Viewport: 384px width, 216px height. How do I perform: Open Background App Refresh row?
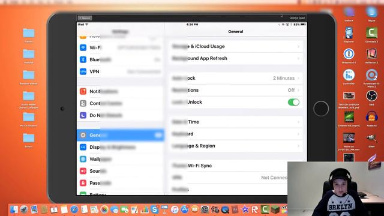236,58
